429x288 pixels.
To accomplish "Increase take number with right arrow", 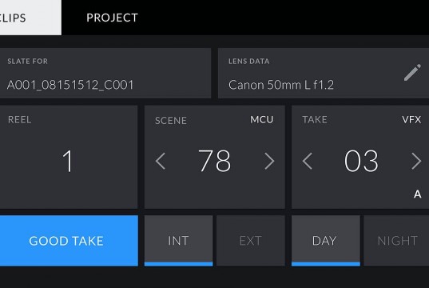I will (x=416, y=161).
